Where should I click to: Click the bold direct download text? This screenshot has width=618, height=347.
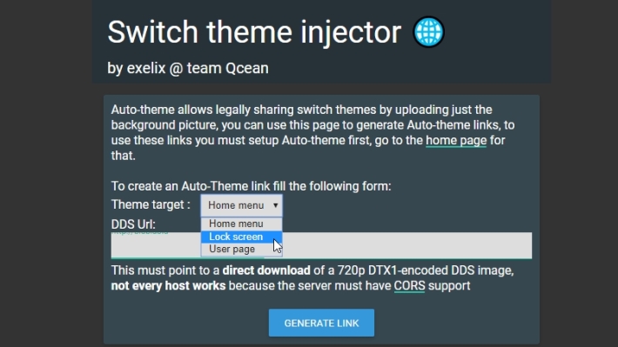click(x=266, y=270)
